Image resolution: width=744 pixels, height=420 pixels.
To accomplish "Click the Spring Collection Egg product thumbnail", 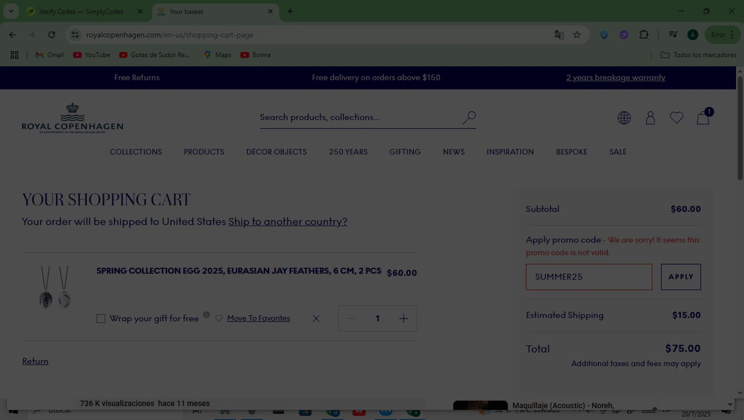I will [55, 287].
